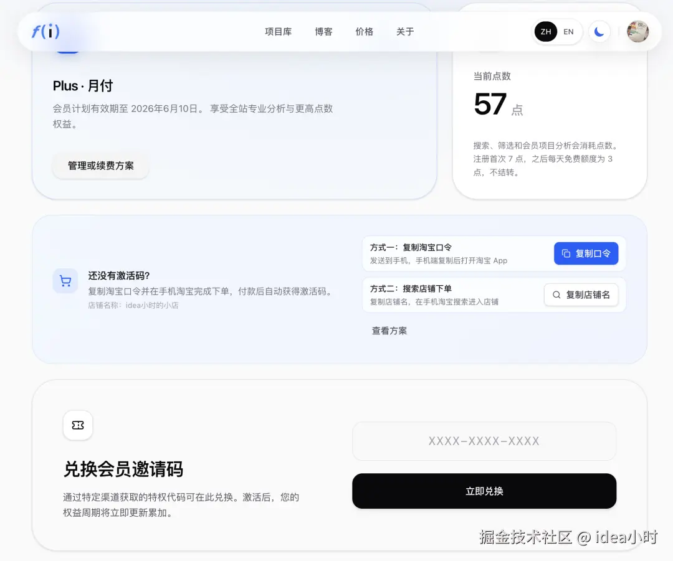Switch interface language to EN
Screen dimensions: 673x561
pos(568,31)
